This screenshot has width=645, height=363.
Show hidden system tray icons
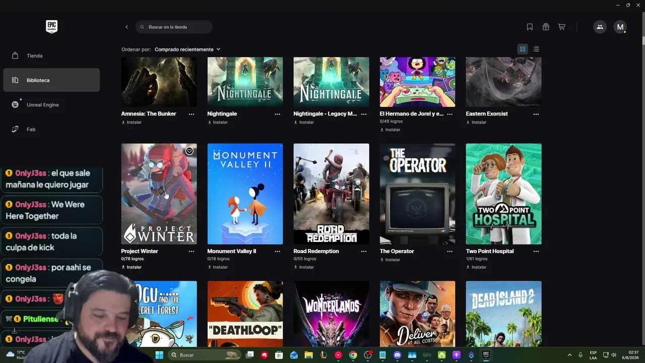(x=570, y=355)
